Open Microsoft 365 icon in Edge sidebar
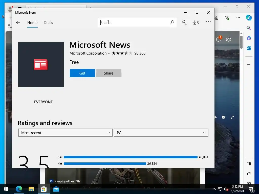This screenshot has height=194, width=259. pyautogui.click(x=249, y=38)
